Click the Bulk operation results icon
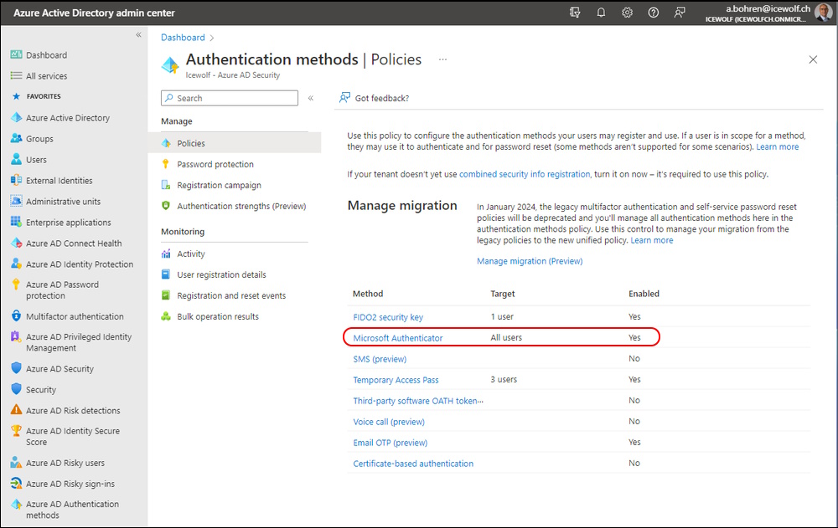This screenshot has height=528, width=838. (166, 316)
